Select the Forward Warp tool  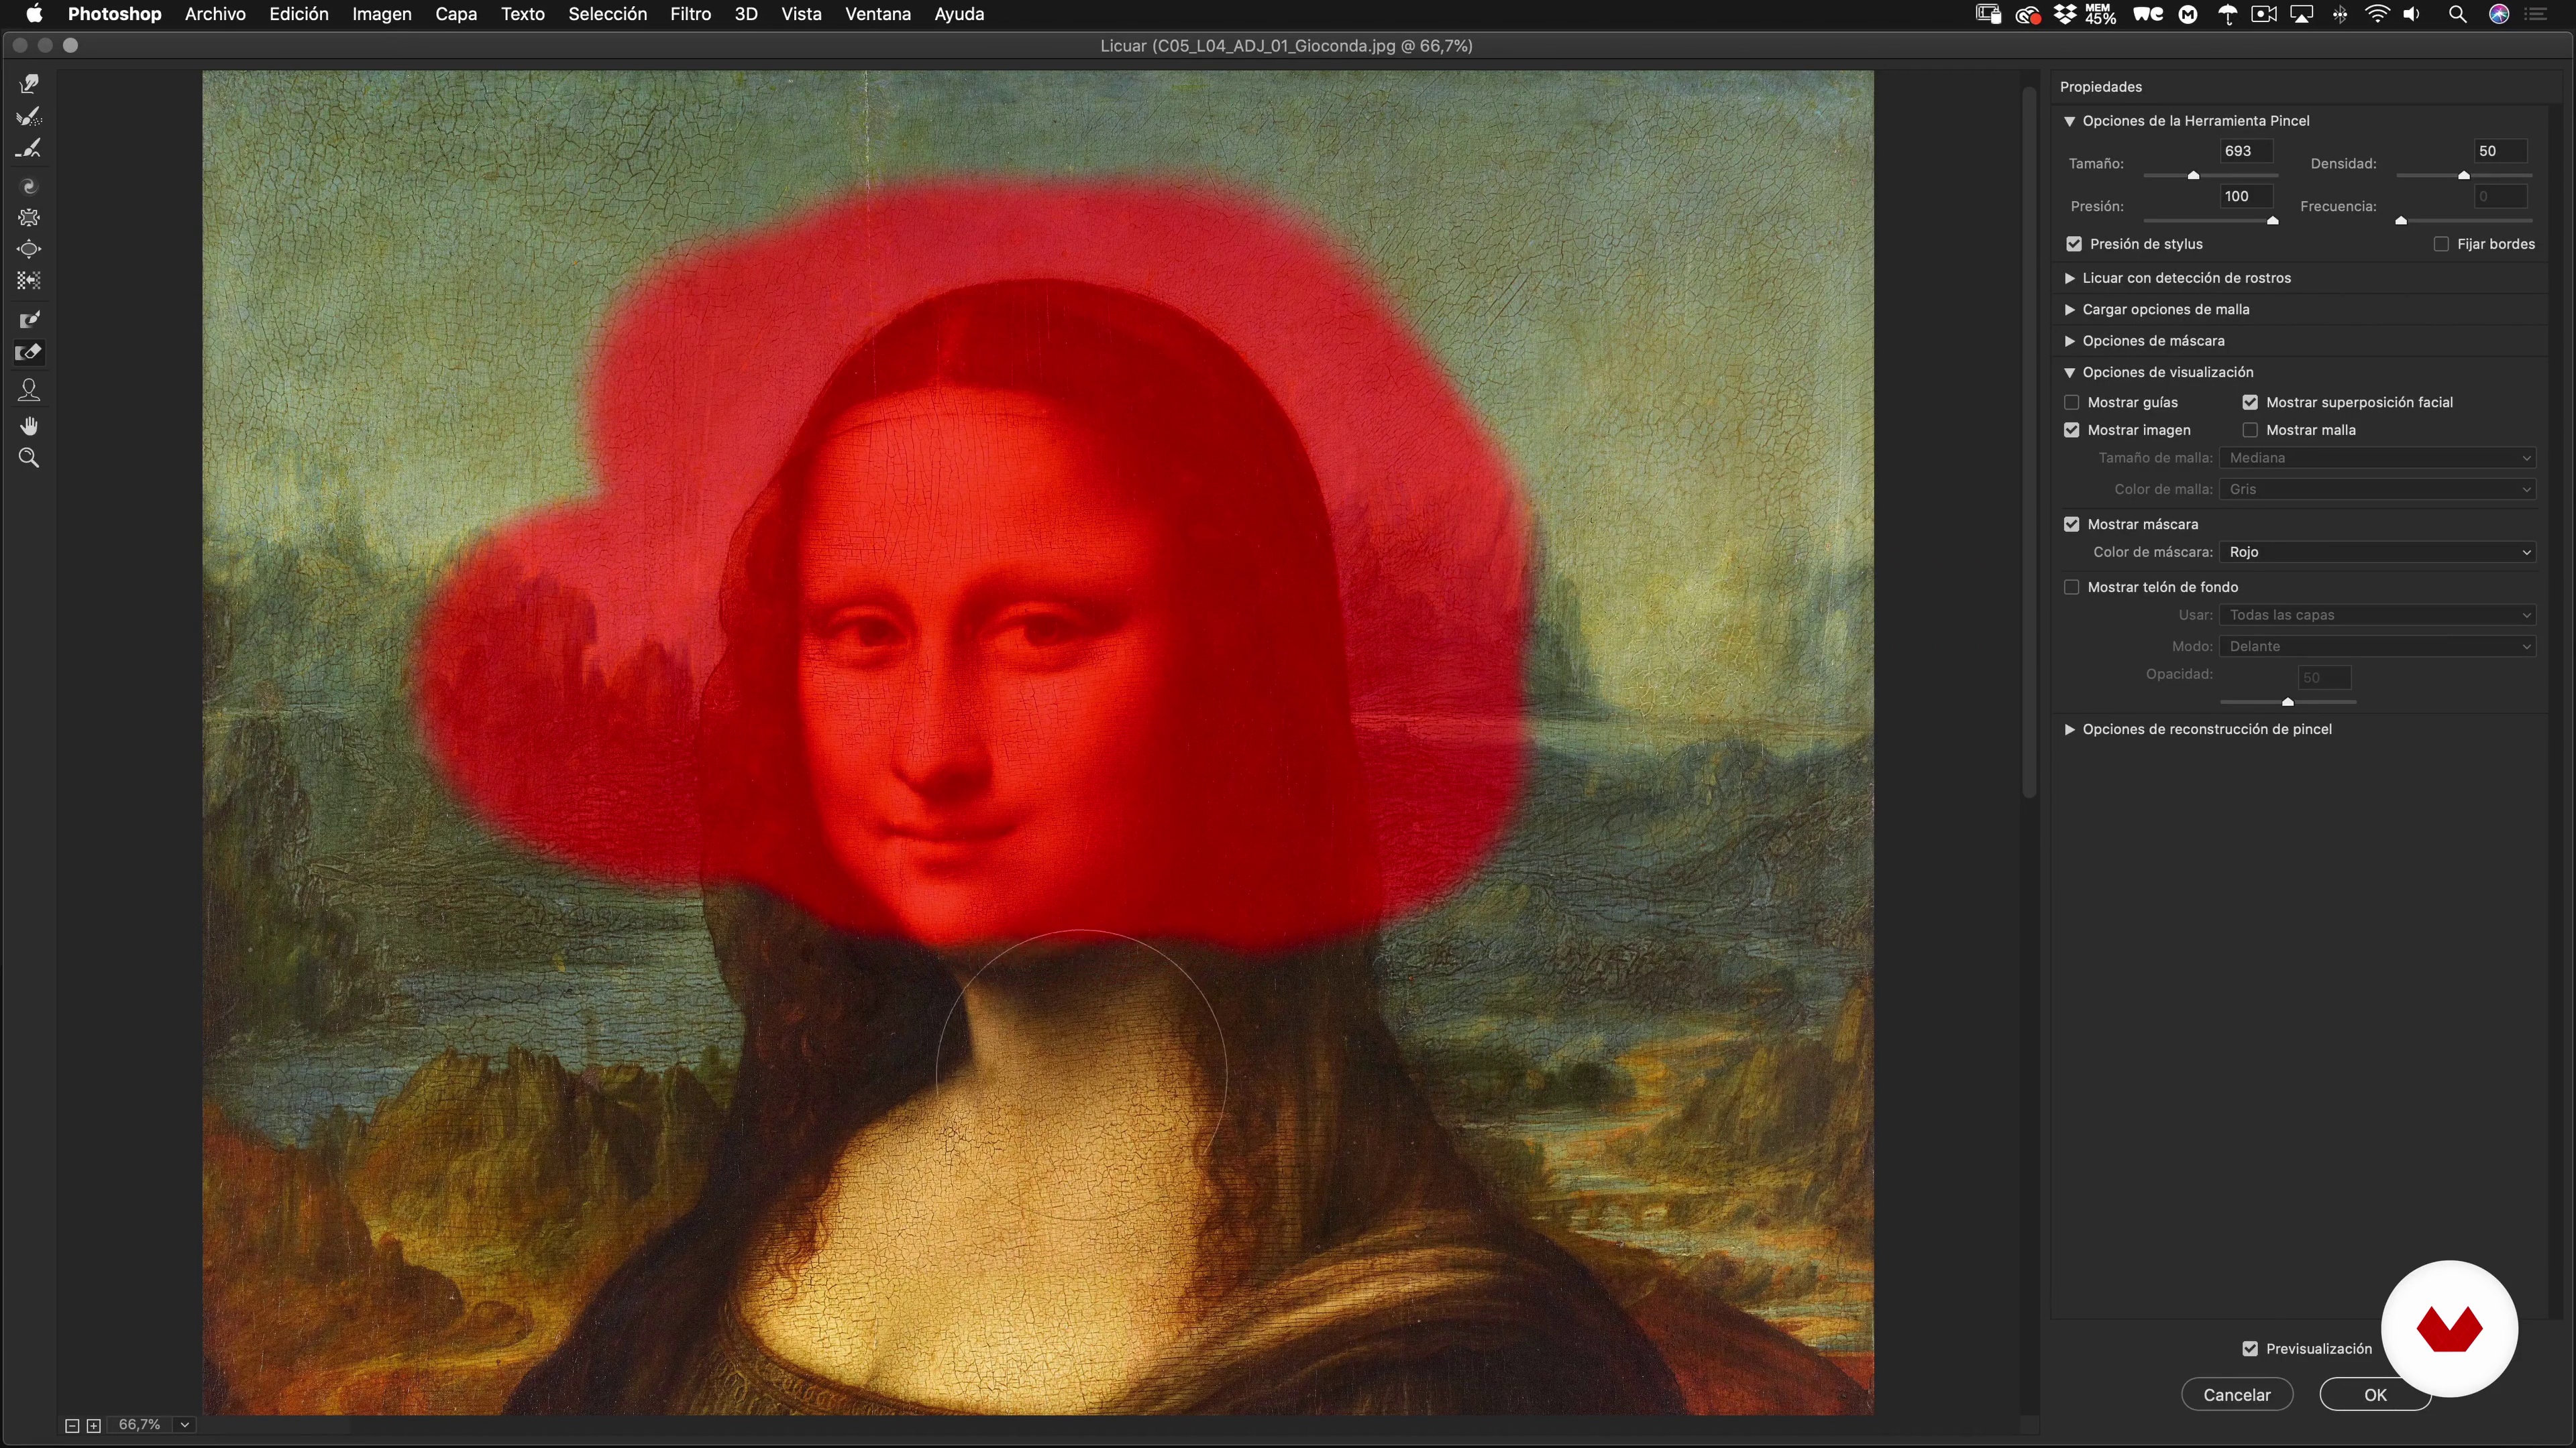click(29, 84)
